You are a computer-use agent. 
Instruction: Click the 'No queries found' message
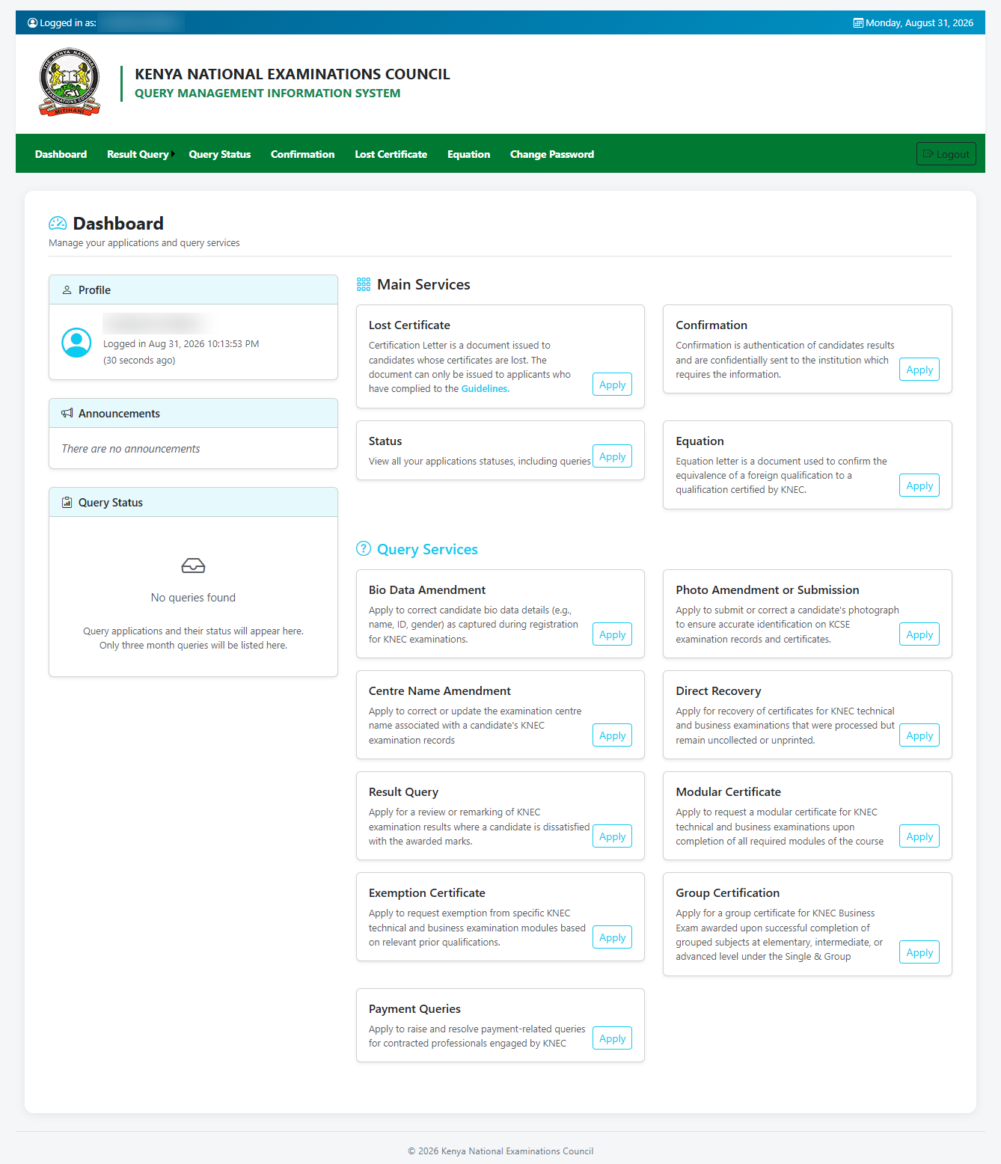coord(193,598)
